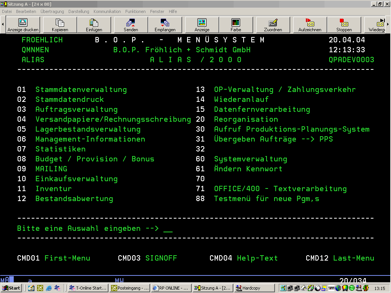Viewport: 391px width, 293px height.
Task: Click the Einfügen paste icon
Action: coord(94,25)
